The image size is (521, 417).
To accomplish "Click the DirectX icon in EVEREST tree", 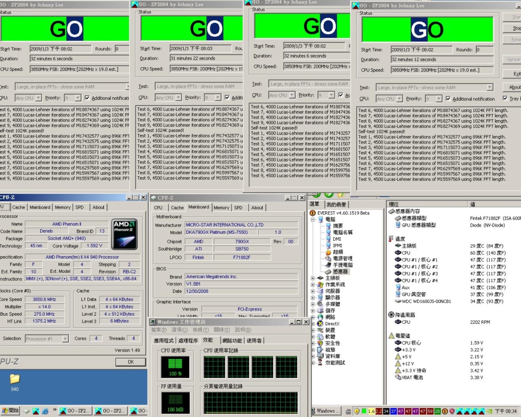I will [321, 323].
